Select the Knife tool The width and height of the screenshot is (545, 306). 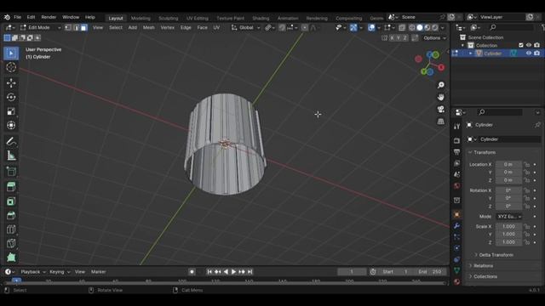pos(11,244)
